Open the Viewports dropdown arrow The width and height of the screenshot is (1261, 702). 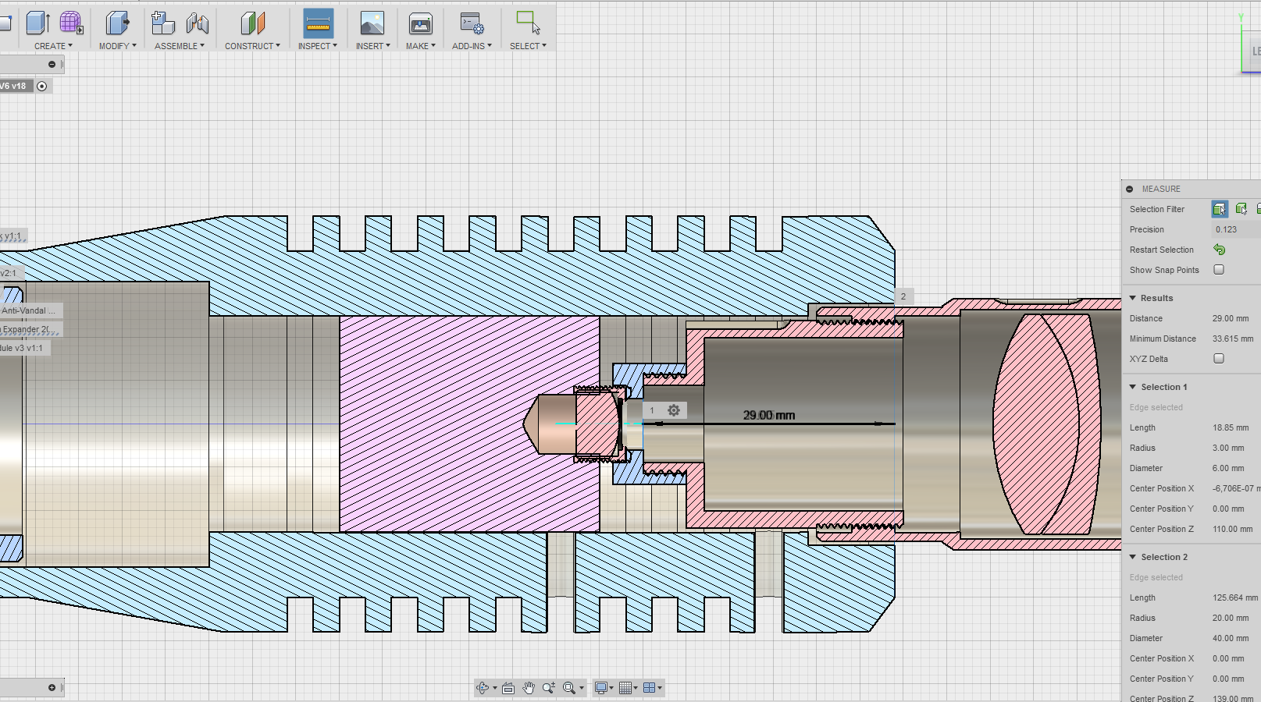[660, 689]
